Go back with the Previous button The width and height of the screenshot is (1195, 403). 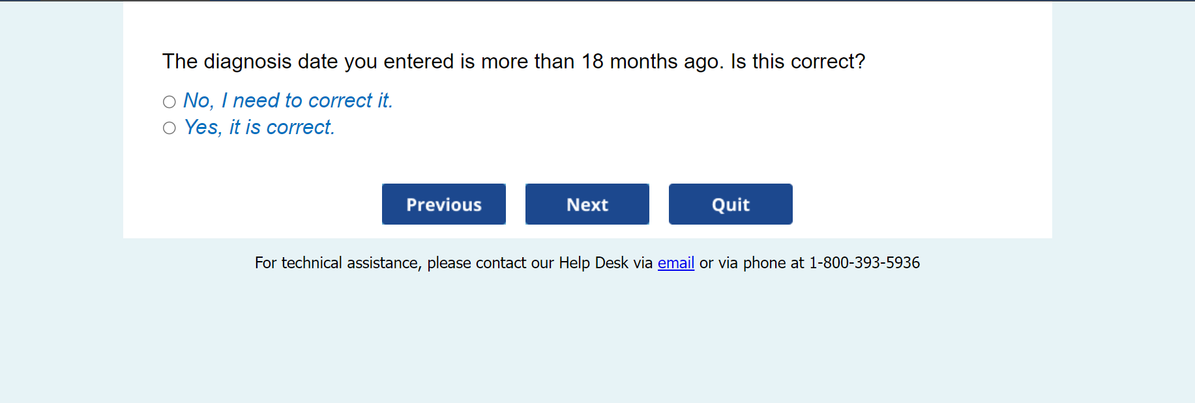click(443, 204)
